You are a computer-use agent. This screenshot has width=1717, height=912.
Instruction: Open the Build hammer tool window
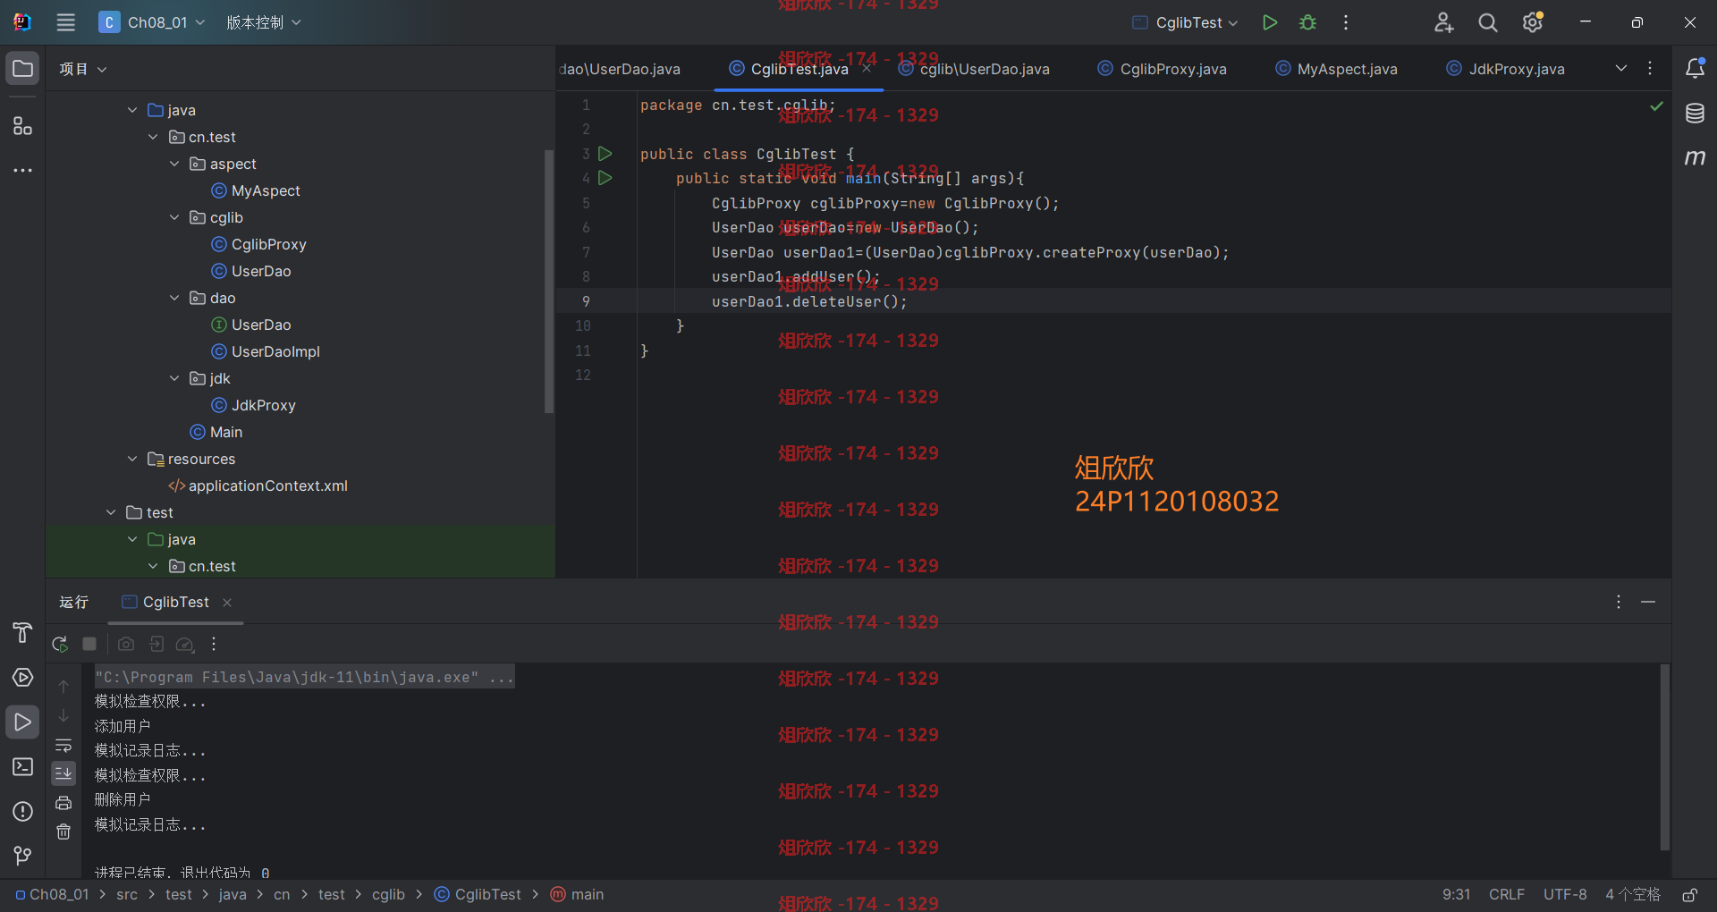[22, 633]
